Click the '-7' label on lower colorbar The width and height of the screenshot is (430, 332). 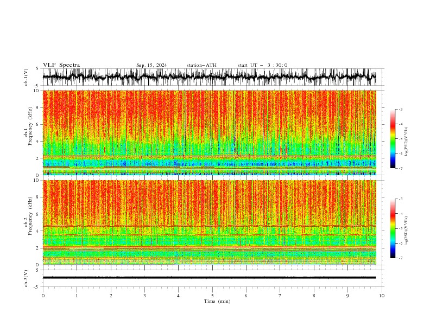[x=401, y=258]
